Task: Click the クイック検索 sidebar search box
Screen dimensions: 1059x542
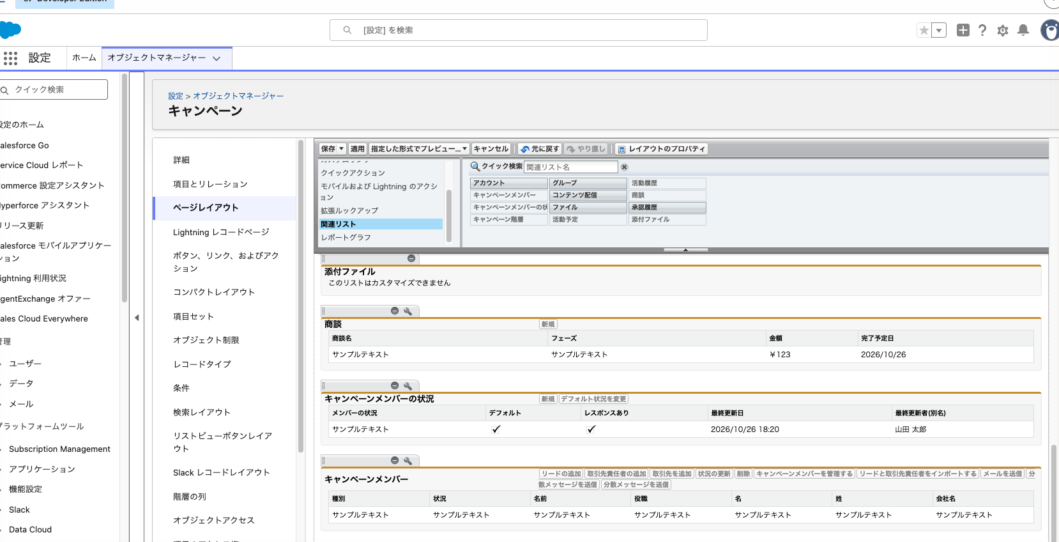Action: click(54, 89)
